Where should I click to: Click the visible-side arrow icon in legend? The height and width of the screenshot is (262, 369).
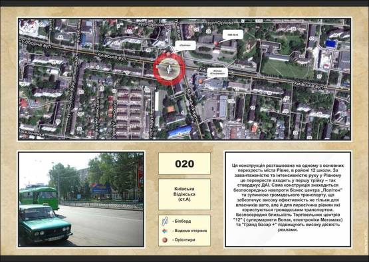pos(165,231)
